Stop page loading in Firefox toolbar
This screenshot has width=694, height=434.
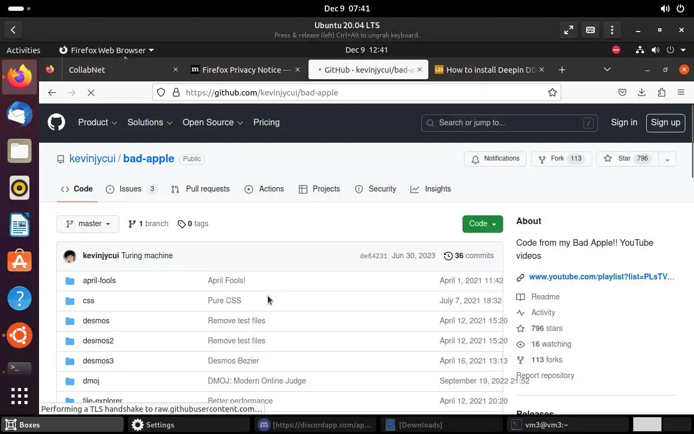click(91, 93)
